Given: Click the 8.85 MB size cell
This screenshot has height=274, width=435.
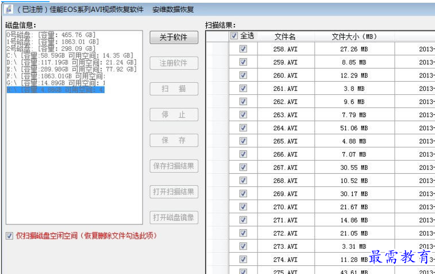Looking at the screenshot, I should [354, 62].
